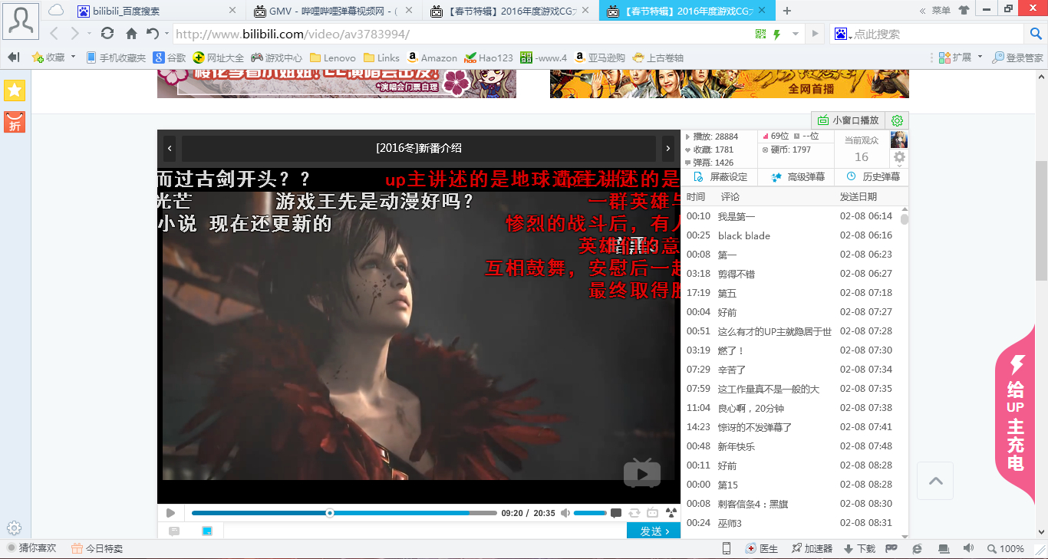Open the 扩展 extensions dropdown

[x=961, y=58]
